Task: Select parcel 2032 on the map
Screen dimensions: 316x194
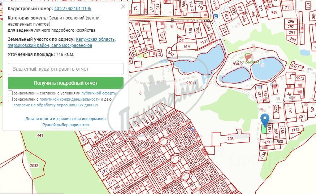Action: 34,166
